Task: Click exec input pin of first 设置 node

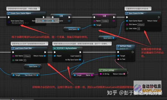Action: (53, 17)
